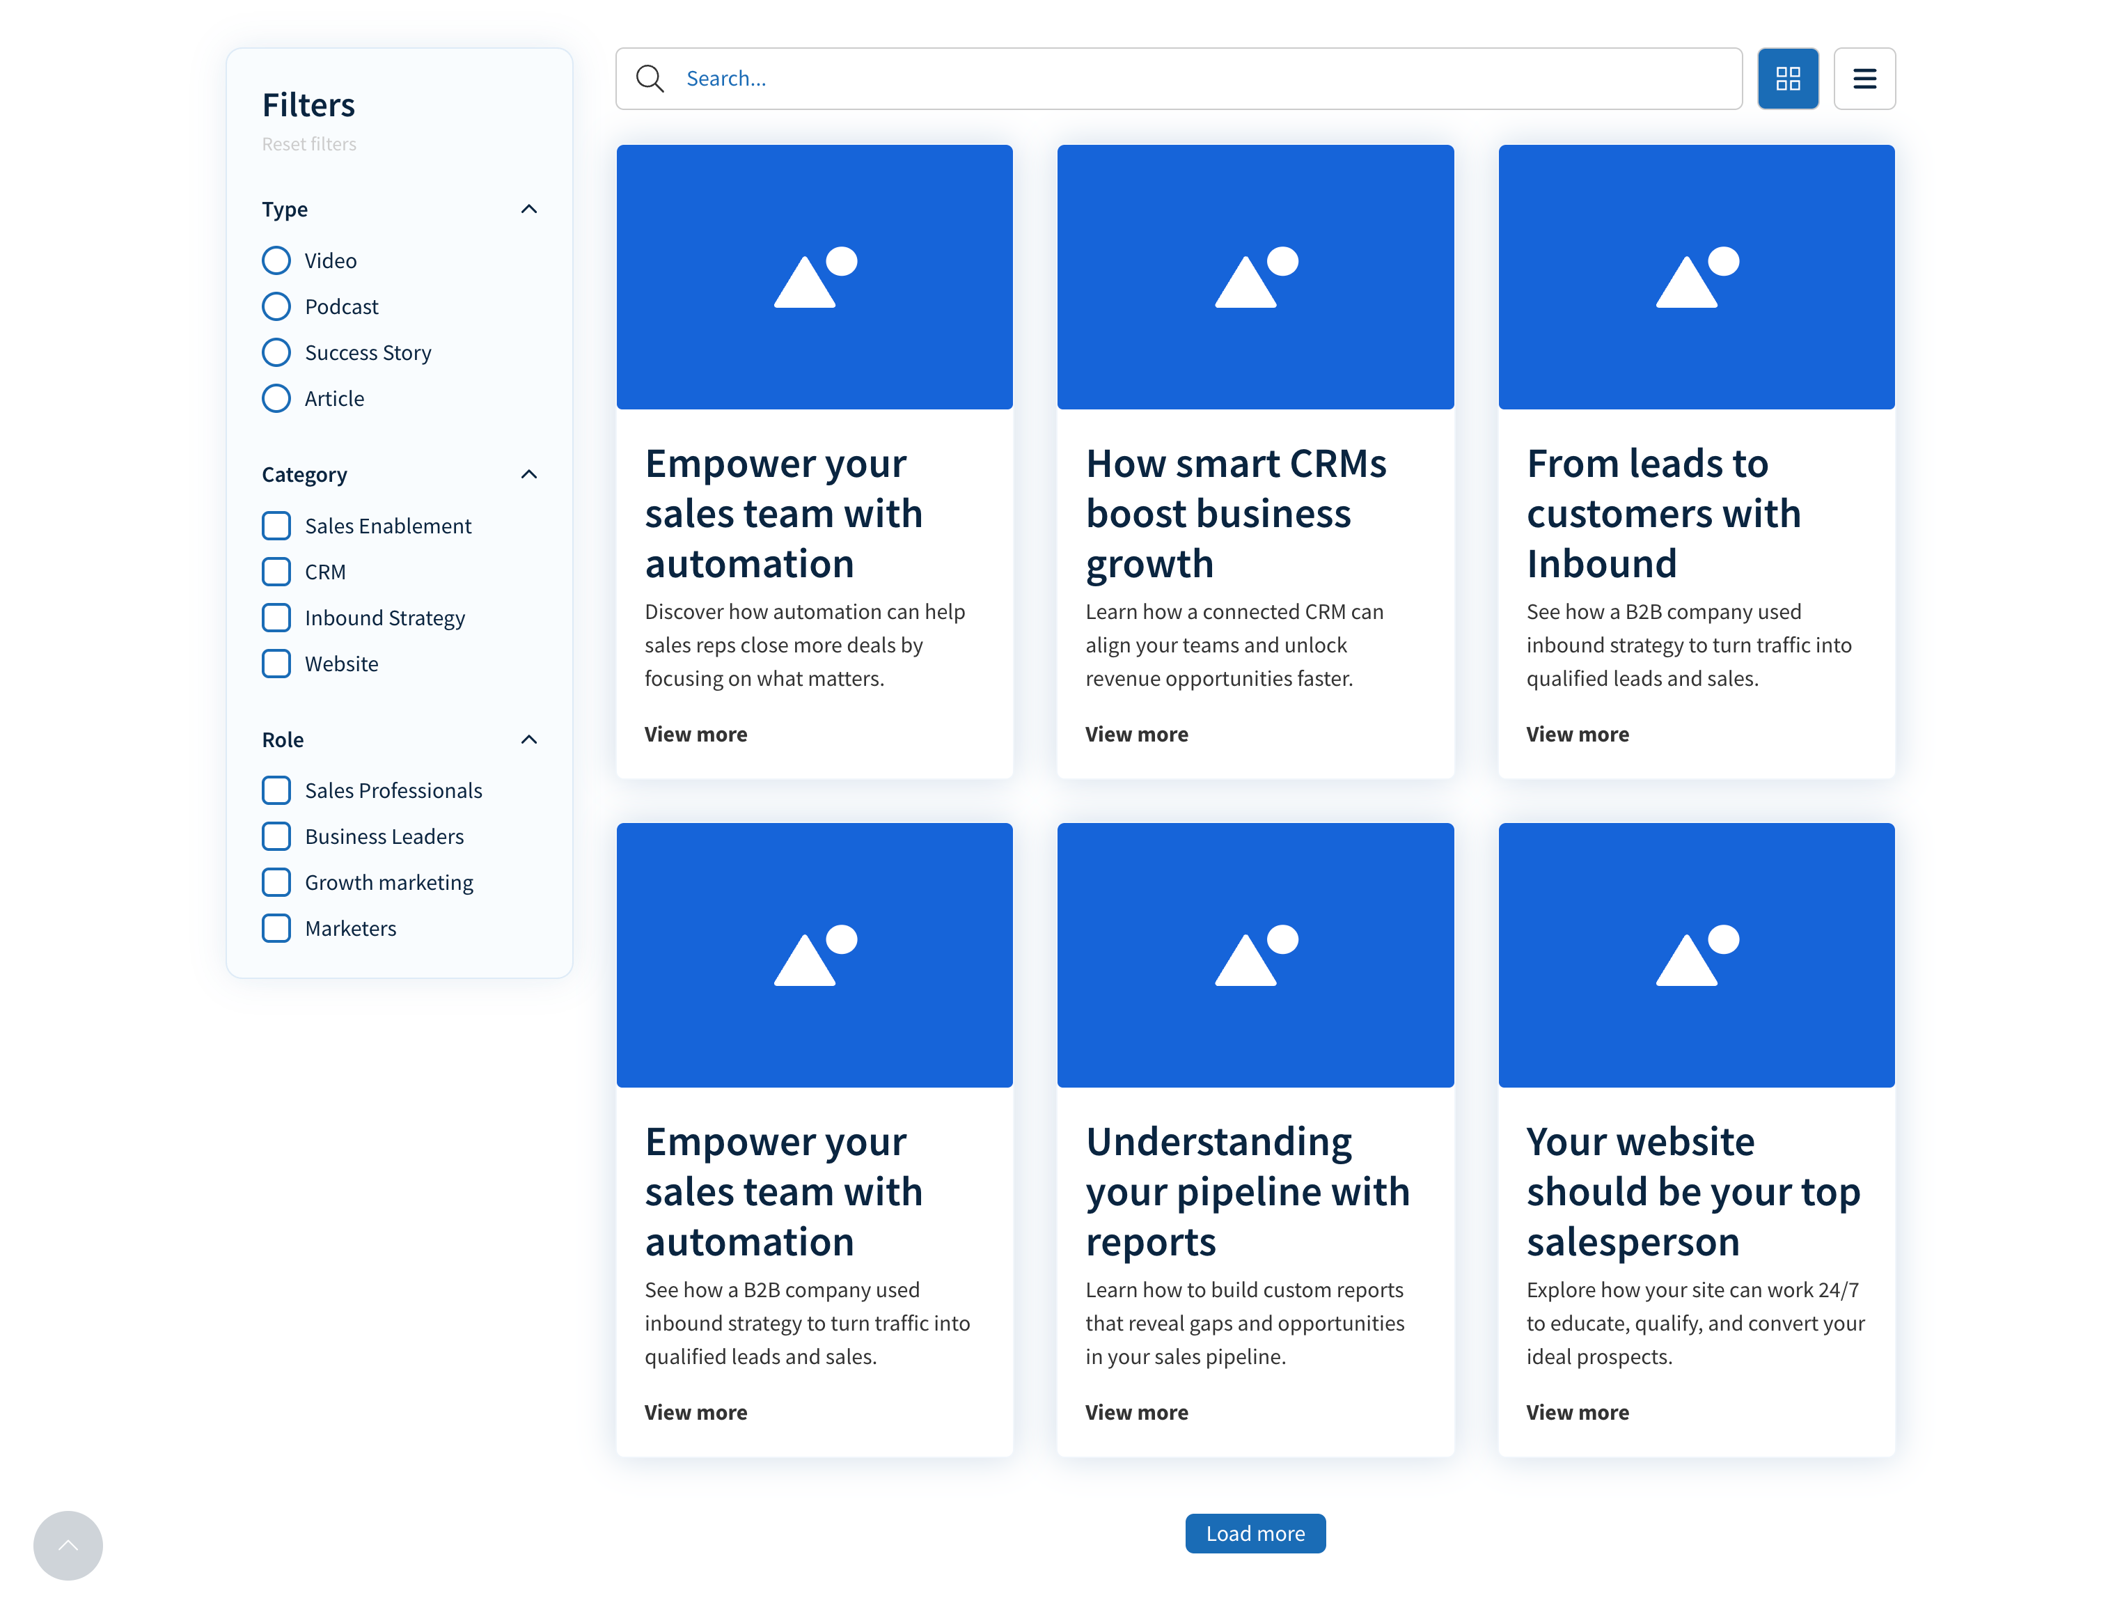Screen dimensions: 2122x1614
Task: Switch to grid view layout
Action: click(1786, 78)
